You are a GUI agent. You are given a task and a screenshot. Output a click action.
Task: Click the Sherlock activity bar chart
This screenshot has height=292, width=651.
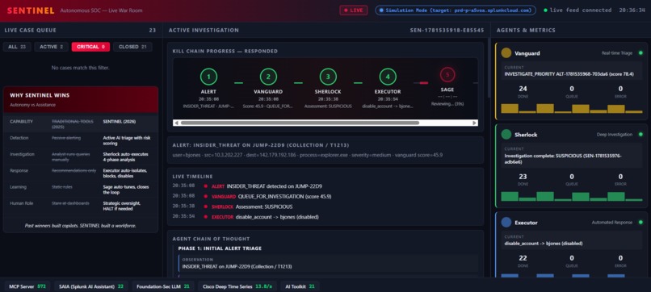click(x=572, y=196)
